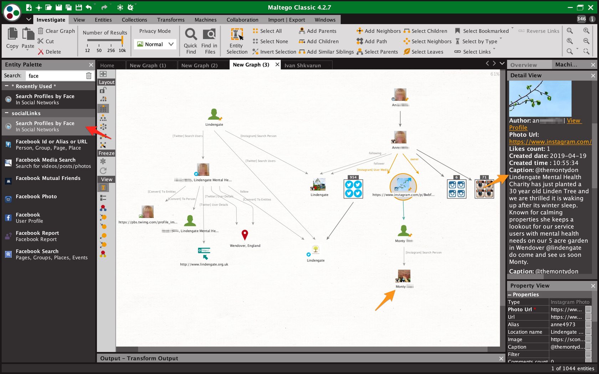Toggle the lock layout padlock button

(x=103, y=90)
